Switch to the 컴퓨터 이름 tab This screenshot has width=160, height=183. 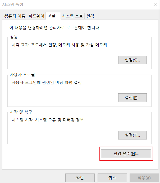pyautogui.click(x=15, y=16)
